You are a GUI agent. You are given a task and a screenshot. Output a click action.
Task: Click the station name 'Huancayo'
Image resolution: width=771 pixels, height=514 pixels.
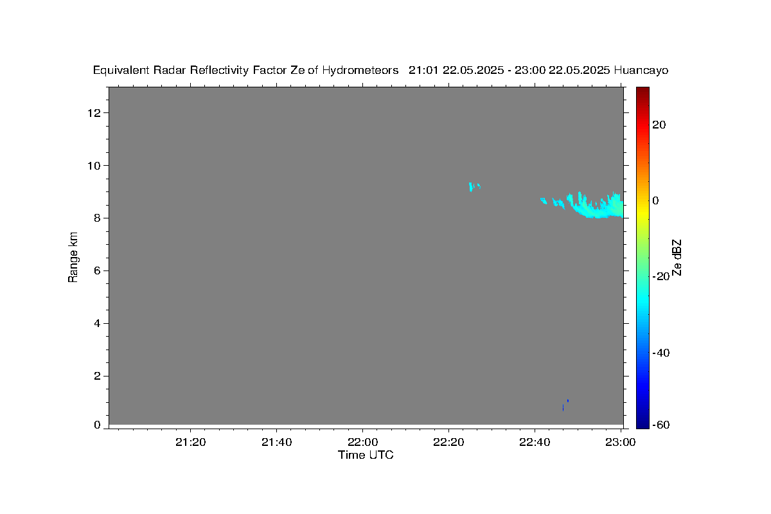tap(641, 71)
